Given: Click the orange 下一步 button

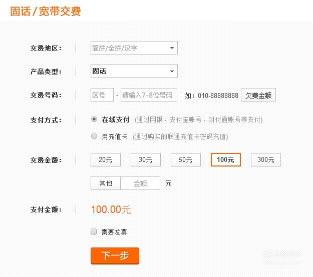Looking at the screenshot, I should coord(115,256).
